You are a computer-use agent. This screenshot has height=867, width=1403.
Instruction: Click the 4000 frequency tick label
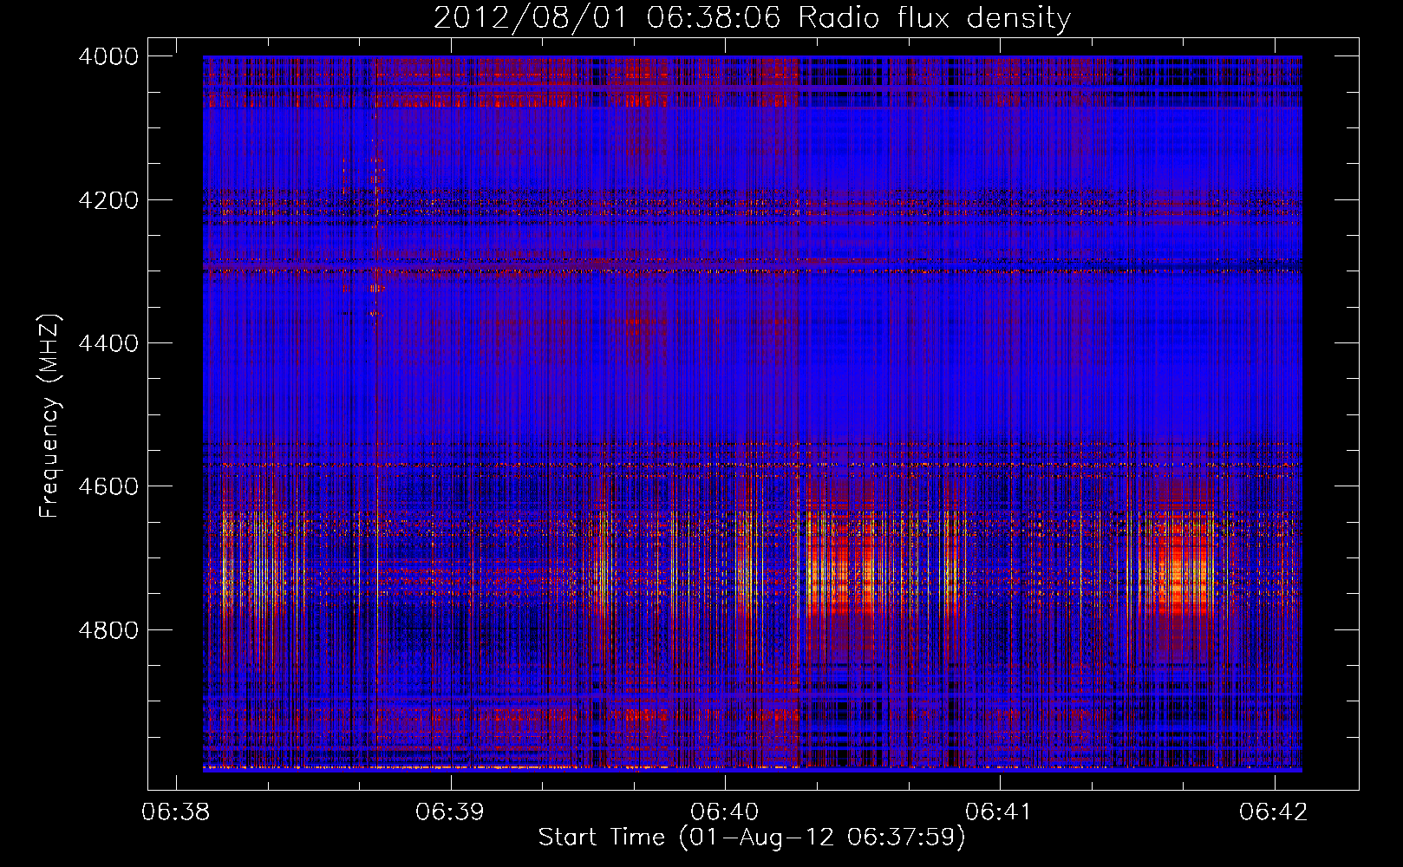(108, 56)
